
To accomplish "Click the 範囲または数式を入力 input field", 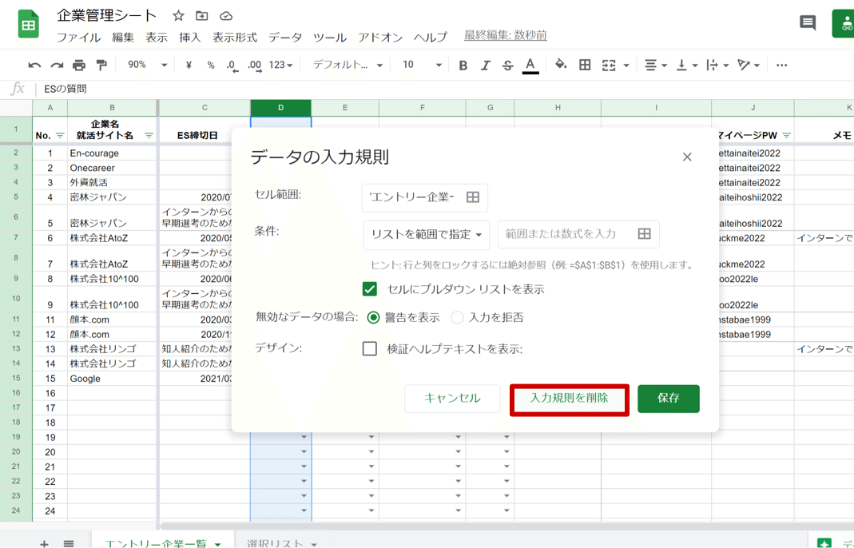I will [578, 234].
